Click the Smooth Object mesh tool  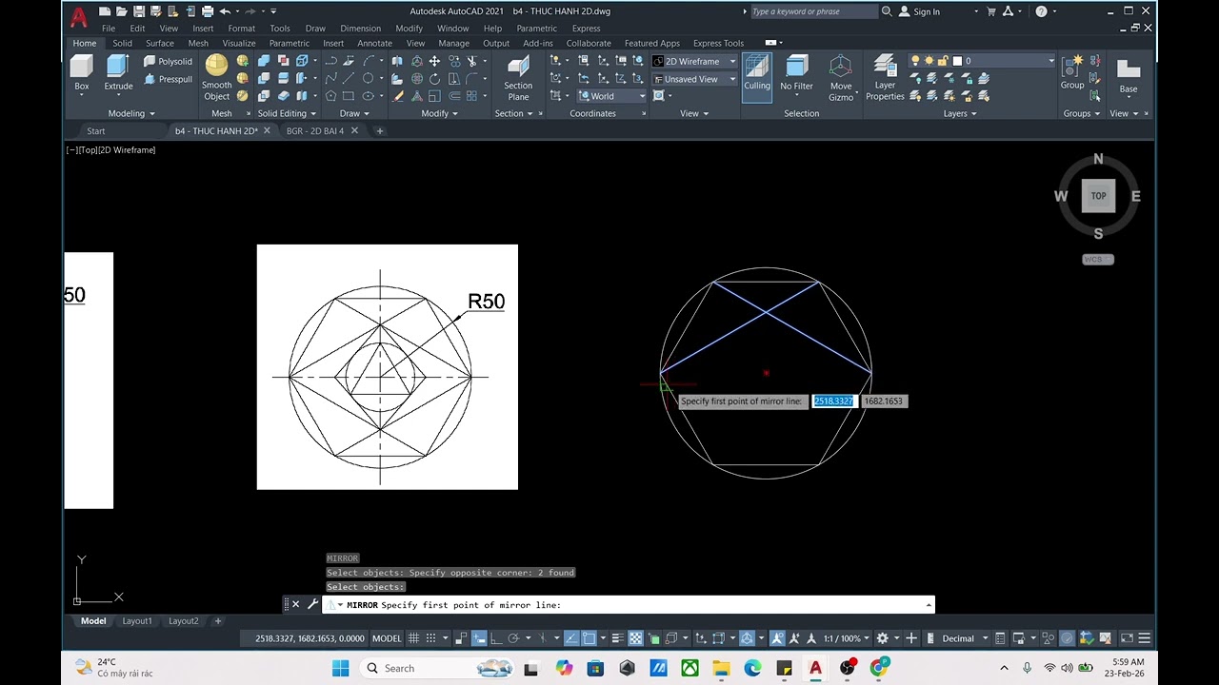(x=216, y=77)
